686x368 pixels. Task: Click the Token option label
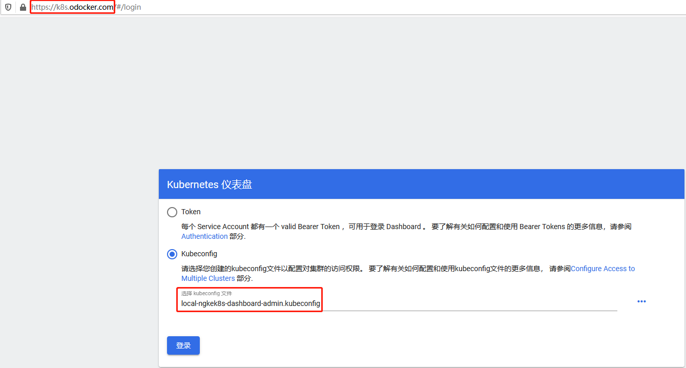tap(191, 212)
